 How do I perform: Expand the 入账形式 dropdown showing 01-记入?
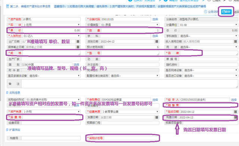coord(51,36)
